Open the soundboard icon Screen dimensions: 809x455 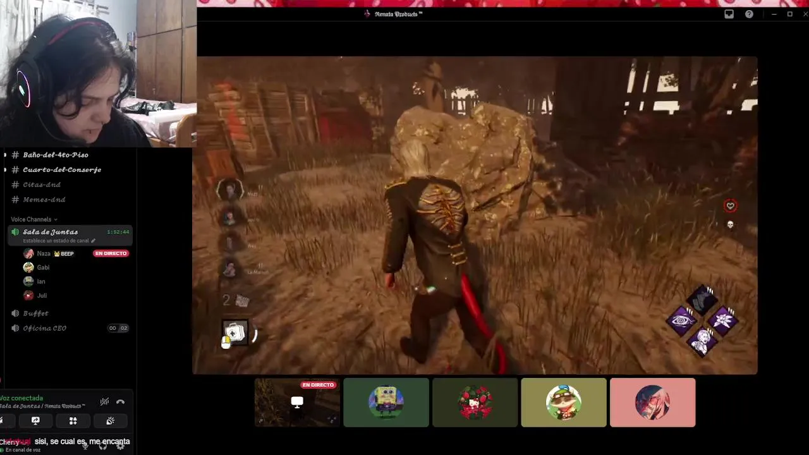110,421
